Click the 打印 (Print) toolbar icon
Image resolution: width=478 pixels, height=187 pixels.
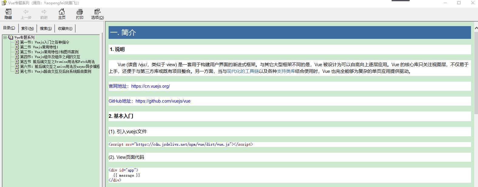click(x=79, y=14)
